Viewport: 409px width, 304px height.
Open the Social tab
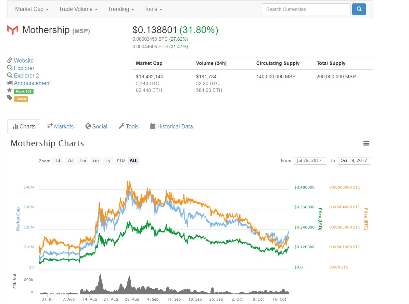click(x=96, y=126)
